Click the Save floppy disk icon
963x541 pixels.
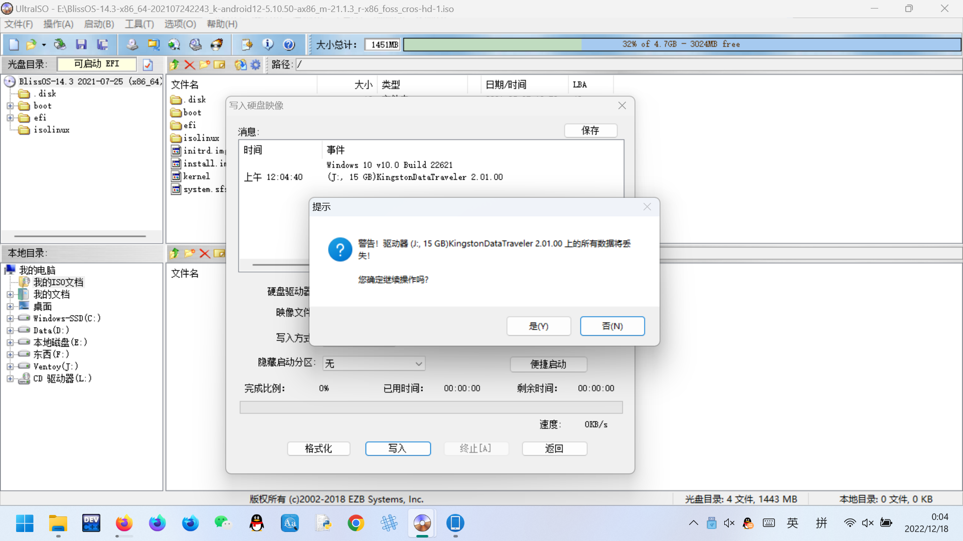point(81,45)
